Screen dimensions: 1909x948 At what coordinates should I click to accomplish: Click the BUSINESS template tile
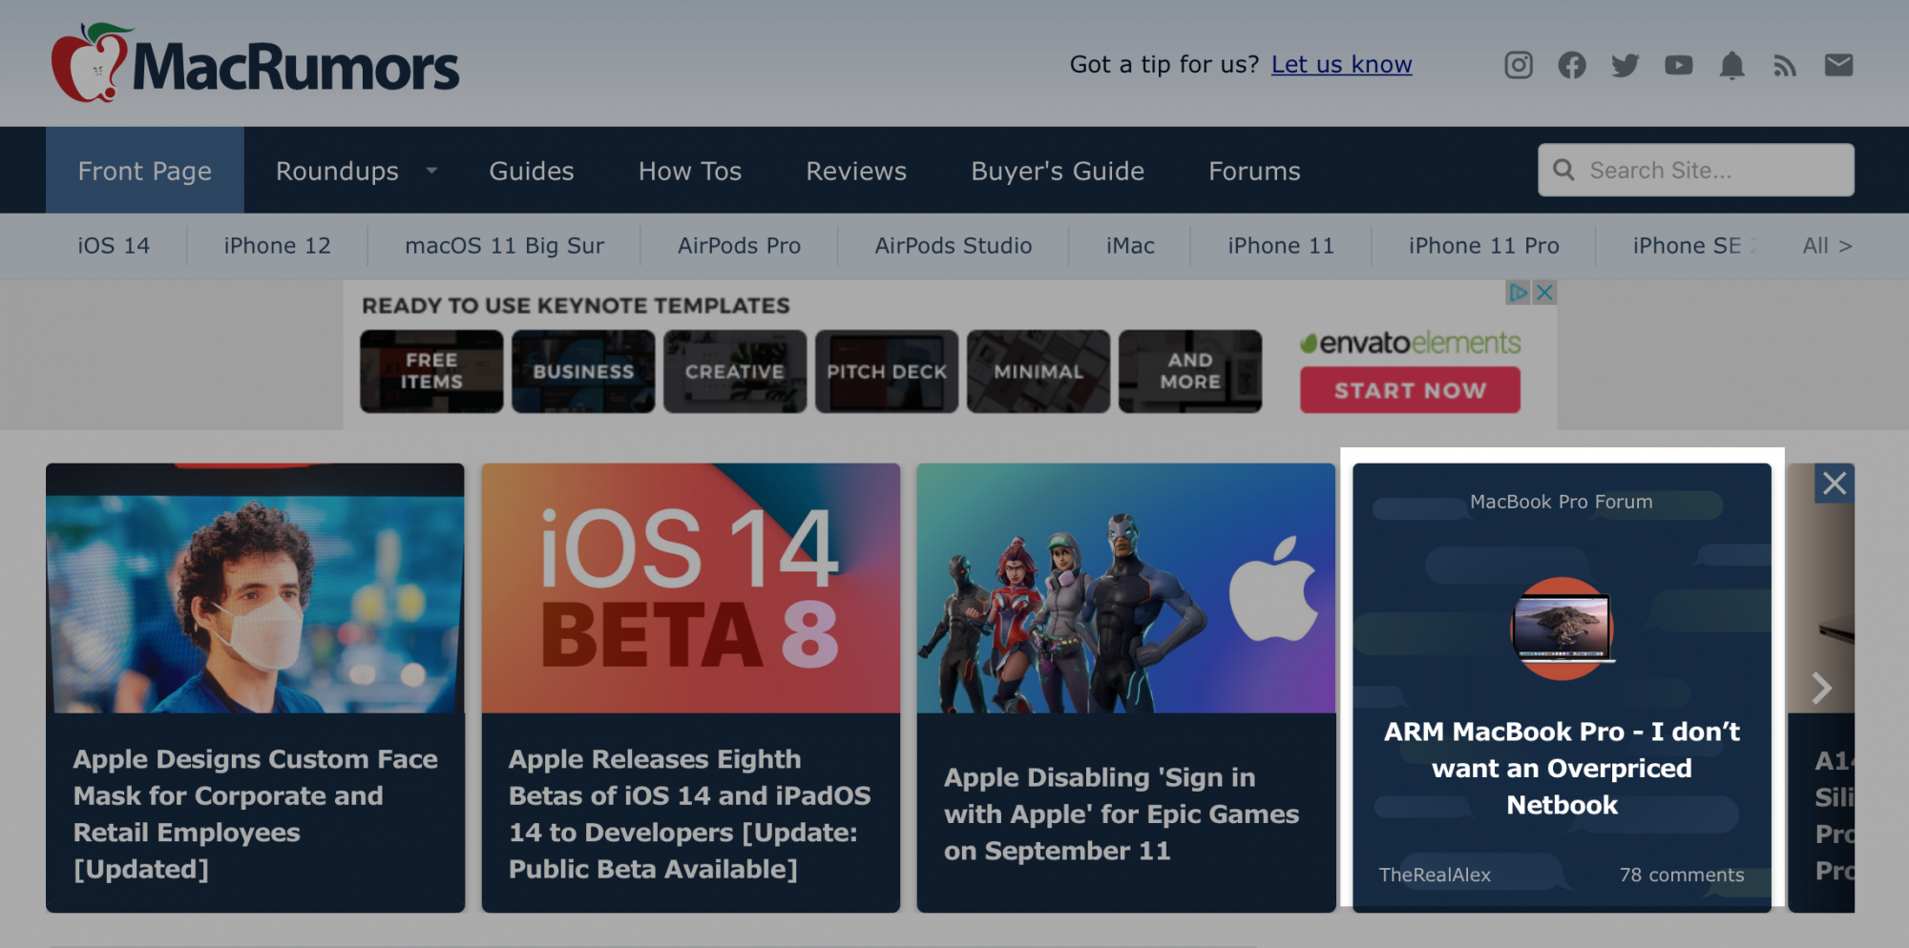583,371
